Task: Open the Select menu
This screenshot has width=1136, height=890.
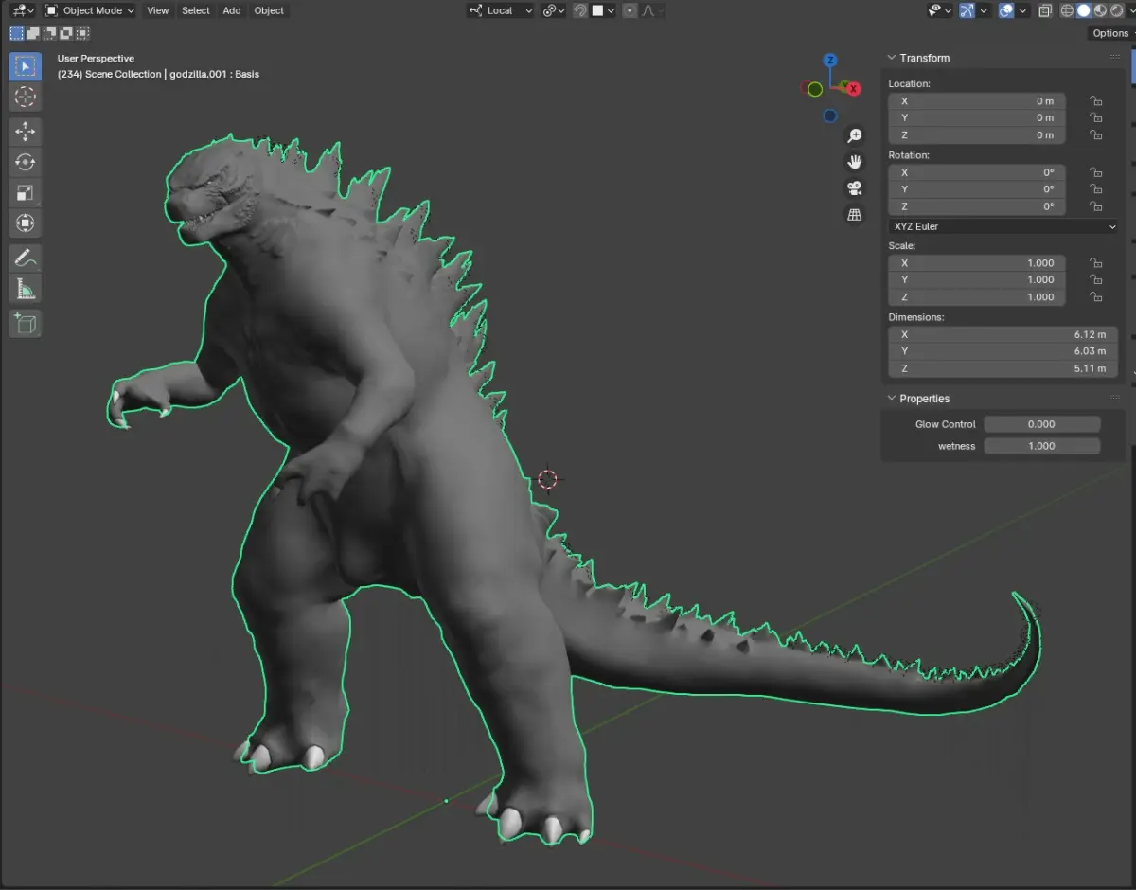Action: (x=196, y=10)
